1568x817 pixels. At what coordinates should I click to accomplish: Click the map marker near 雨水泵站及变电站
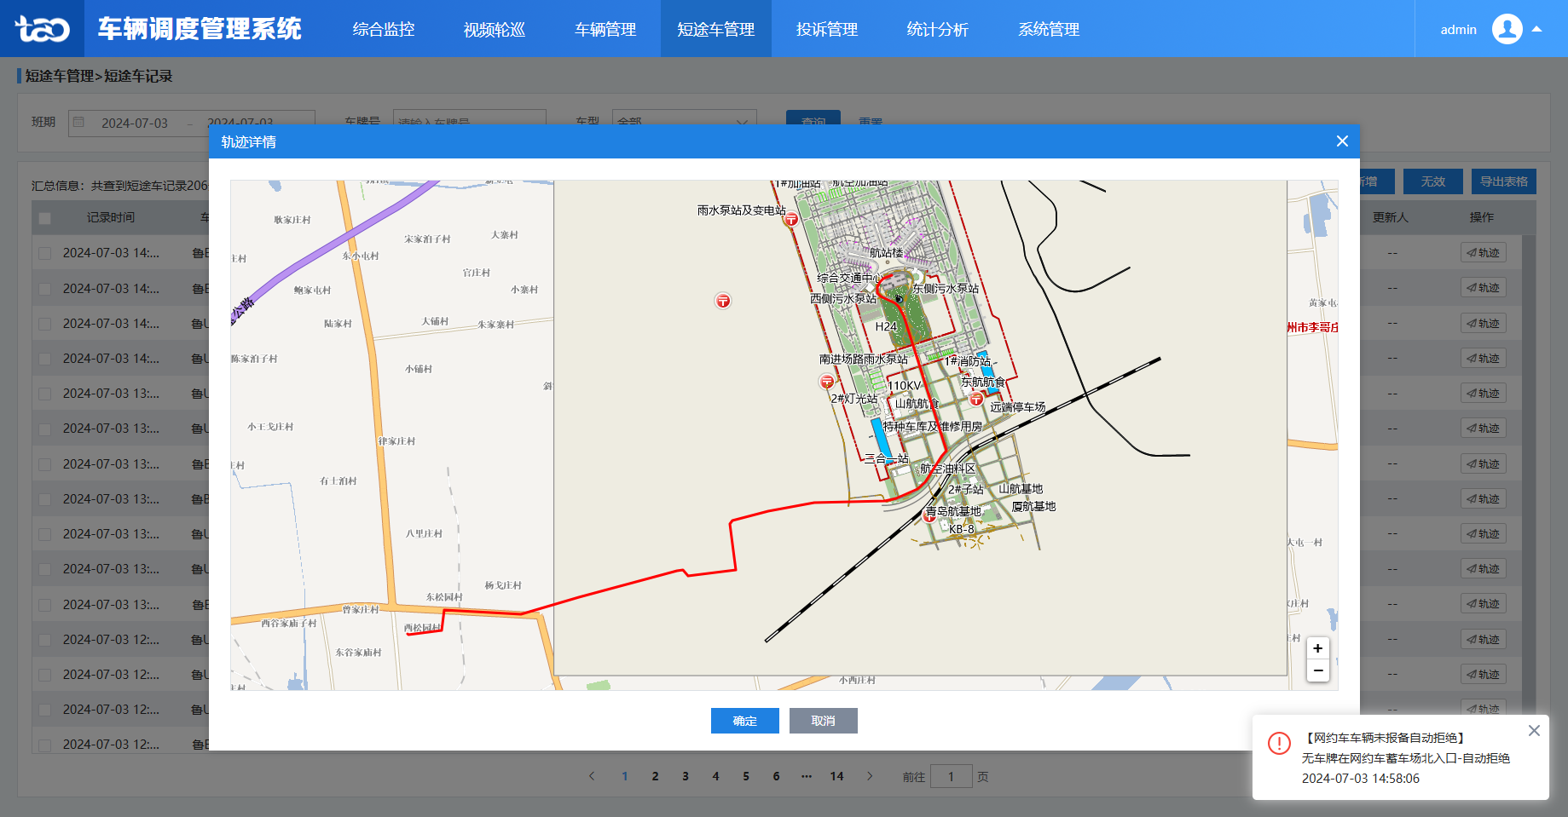pyautogui.click(x=791, y=220)
